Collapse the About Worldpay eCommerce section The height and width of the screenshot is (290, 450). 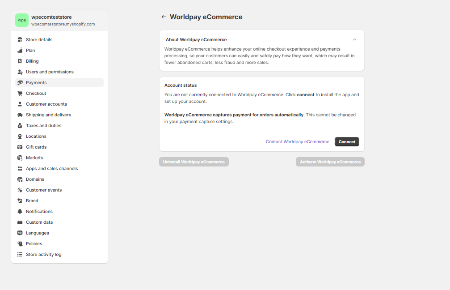click(354, 40)
